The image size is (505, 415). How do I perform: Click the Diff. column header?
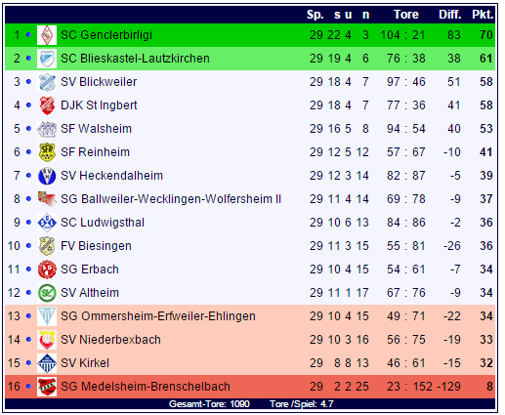click(x=450, y=15)
